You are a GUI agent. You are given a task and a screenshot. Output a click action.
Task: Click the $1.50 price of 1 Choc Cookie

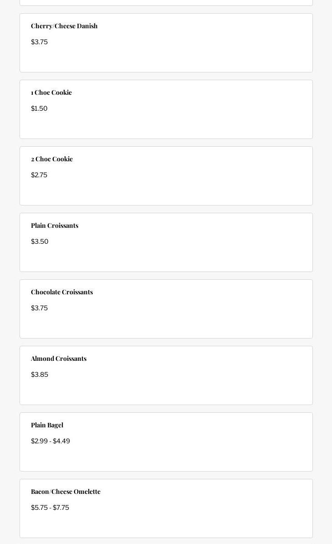click(39, 108)
